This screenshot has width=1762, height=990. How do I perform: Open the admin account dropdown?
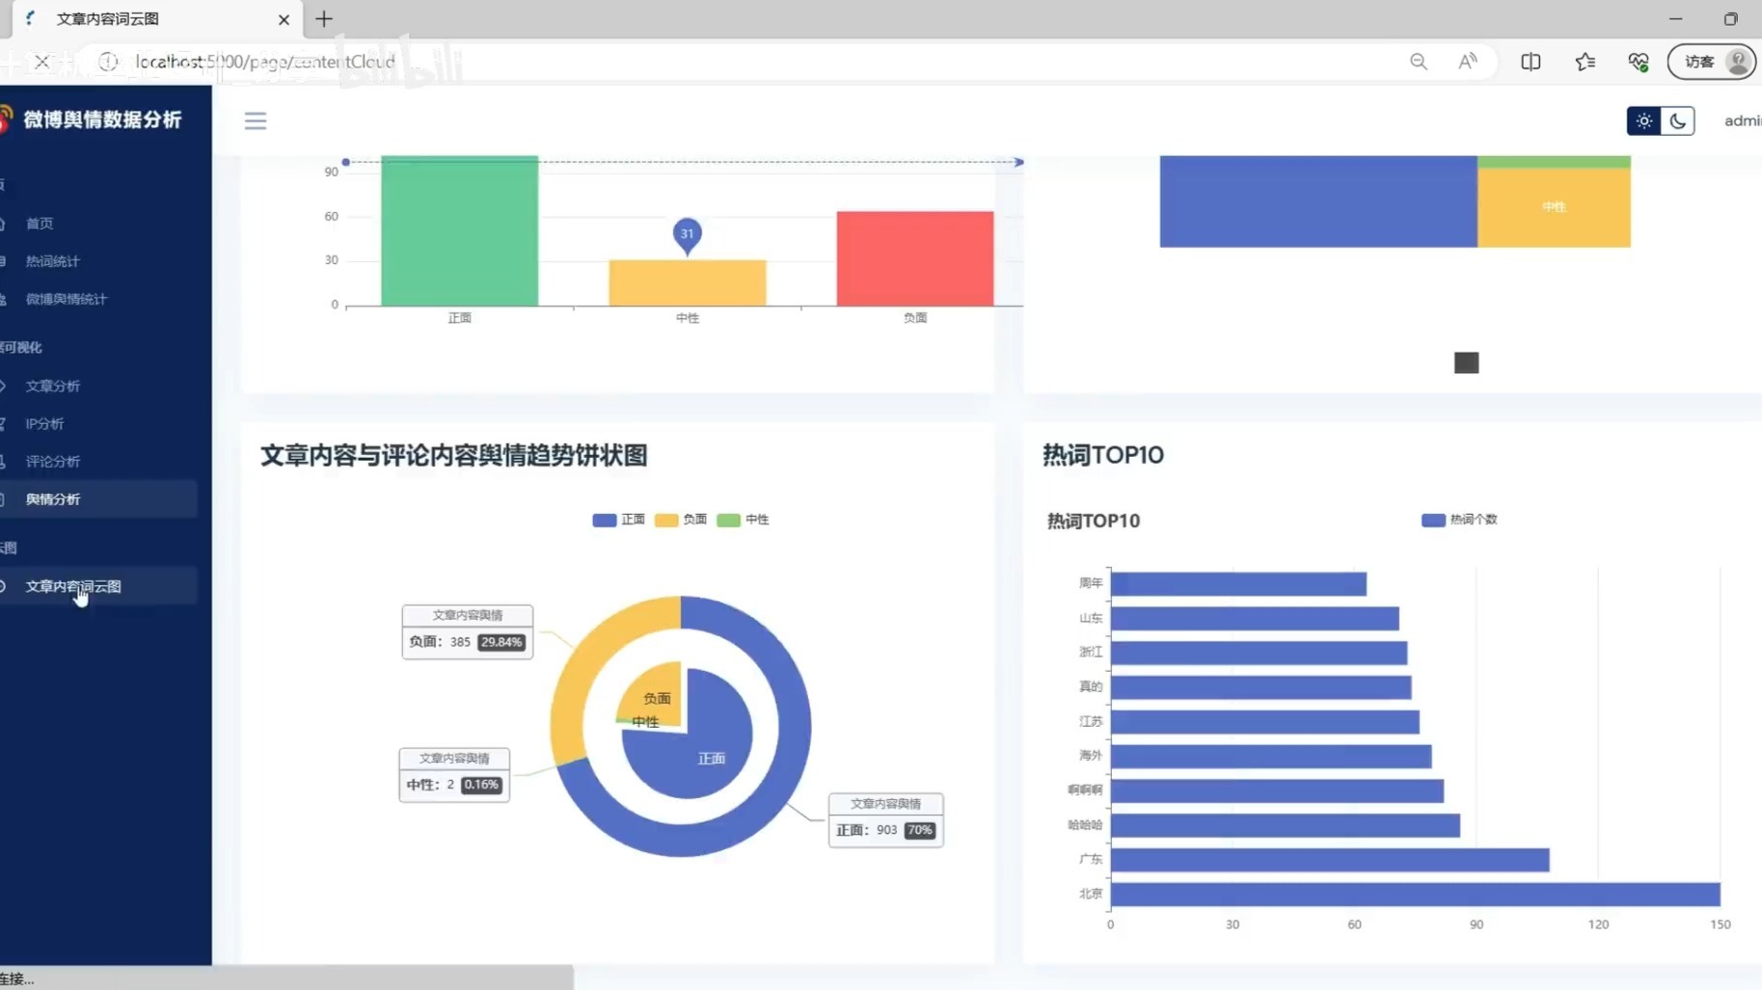point(1742,120)
